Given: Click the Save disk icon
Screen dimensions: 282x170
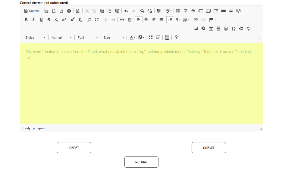Looking at the screenshot, I should pyautogui.click(x=46, y=11).
